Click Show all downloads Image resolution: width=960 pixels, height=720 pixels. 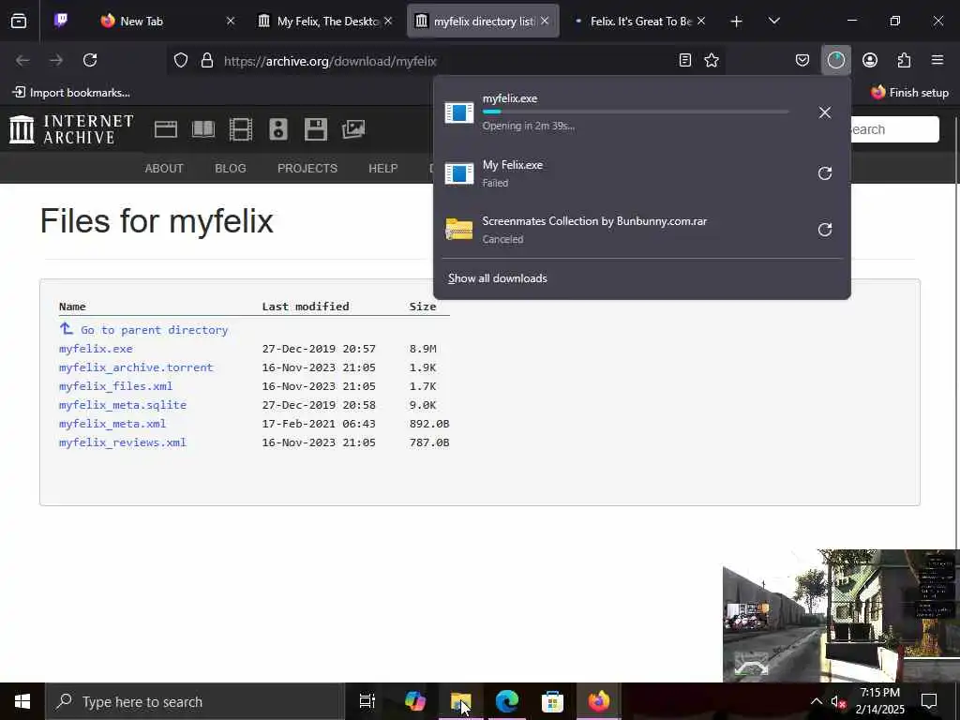497,278
